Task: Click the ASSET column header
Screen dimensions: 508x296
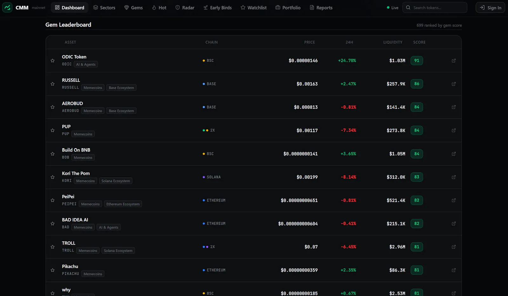Action: click(70, 42)
